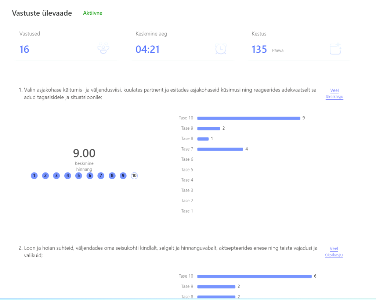The image size is (376, 300).
Task: Click the 9.00 average rating score
Action: point(84,153)
